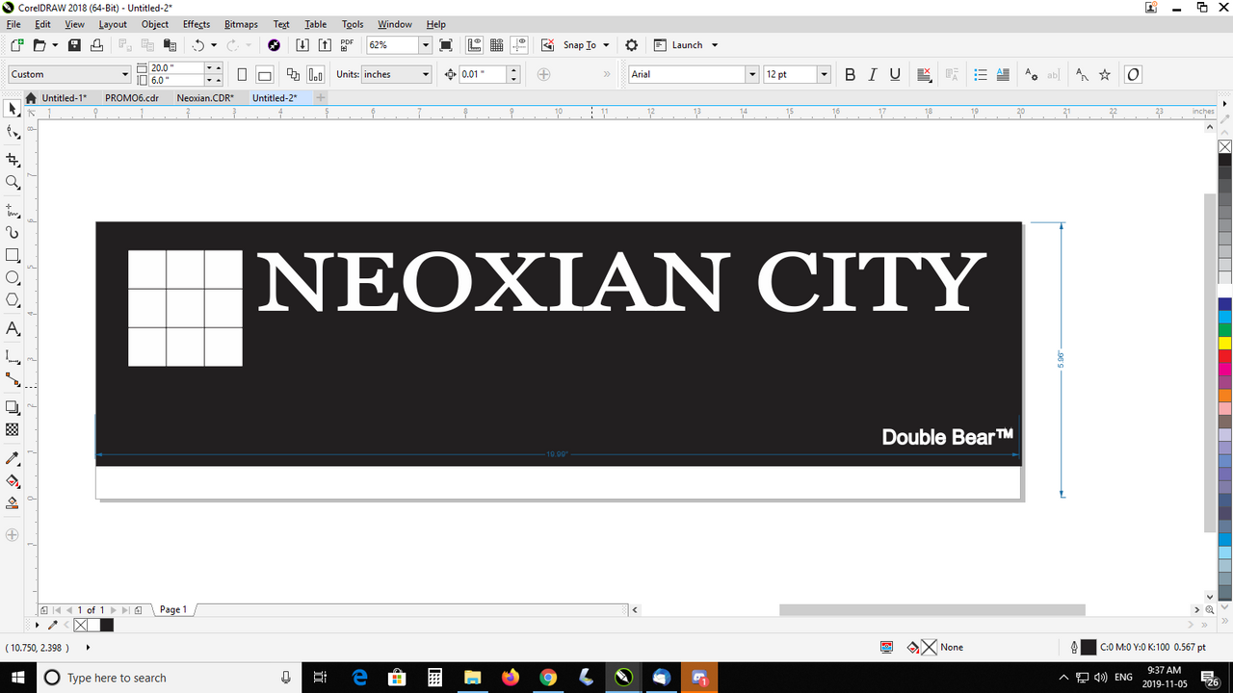Select the Color Eyedropper tool
Screen dimensions: 1233x693
pos(13,458)
